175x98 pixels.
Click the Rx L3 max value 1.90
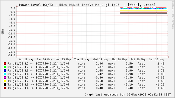(x=129, y=70)
